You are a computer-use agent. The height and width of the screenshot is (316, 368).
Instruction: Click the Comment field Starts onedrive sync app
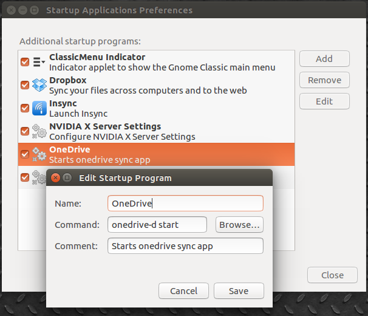click(x=185, y=246)
